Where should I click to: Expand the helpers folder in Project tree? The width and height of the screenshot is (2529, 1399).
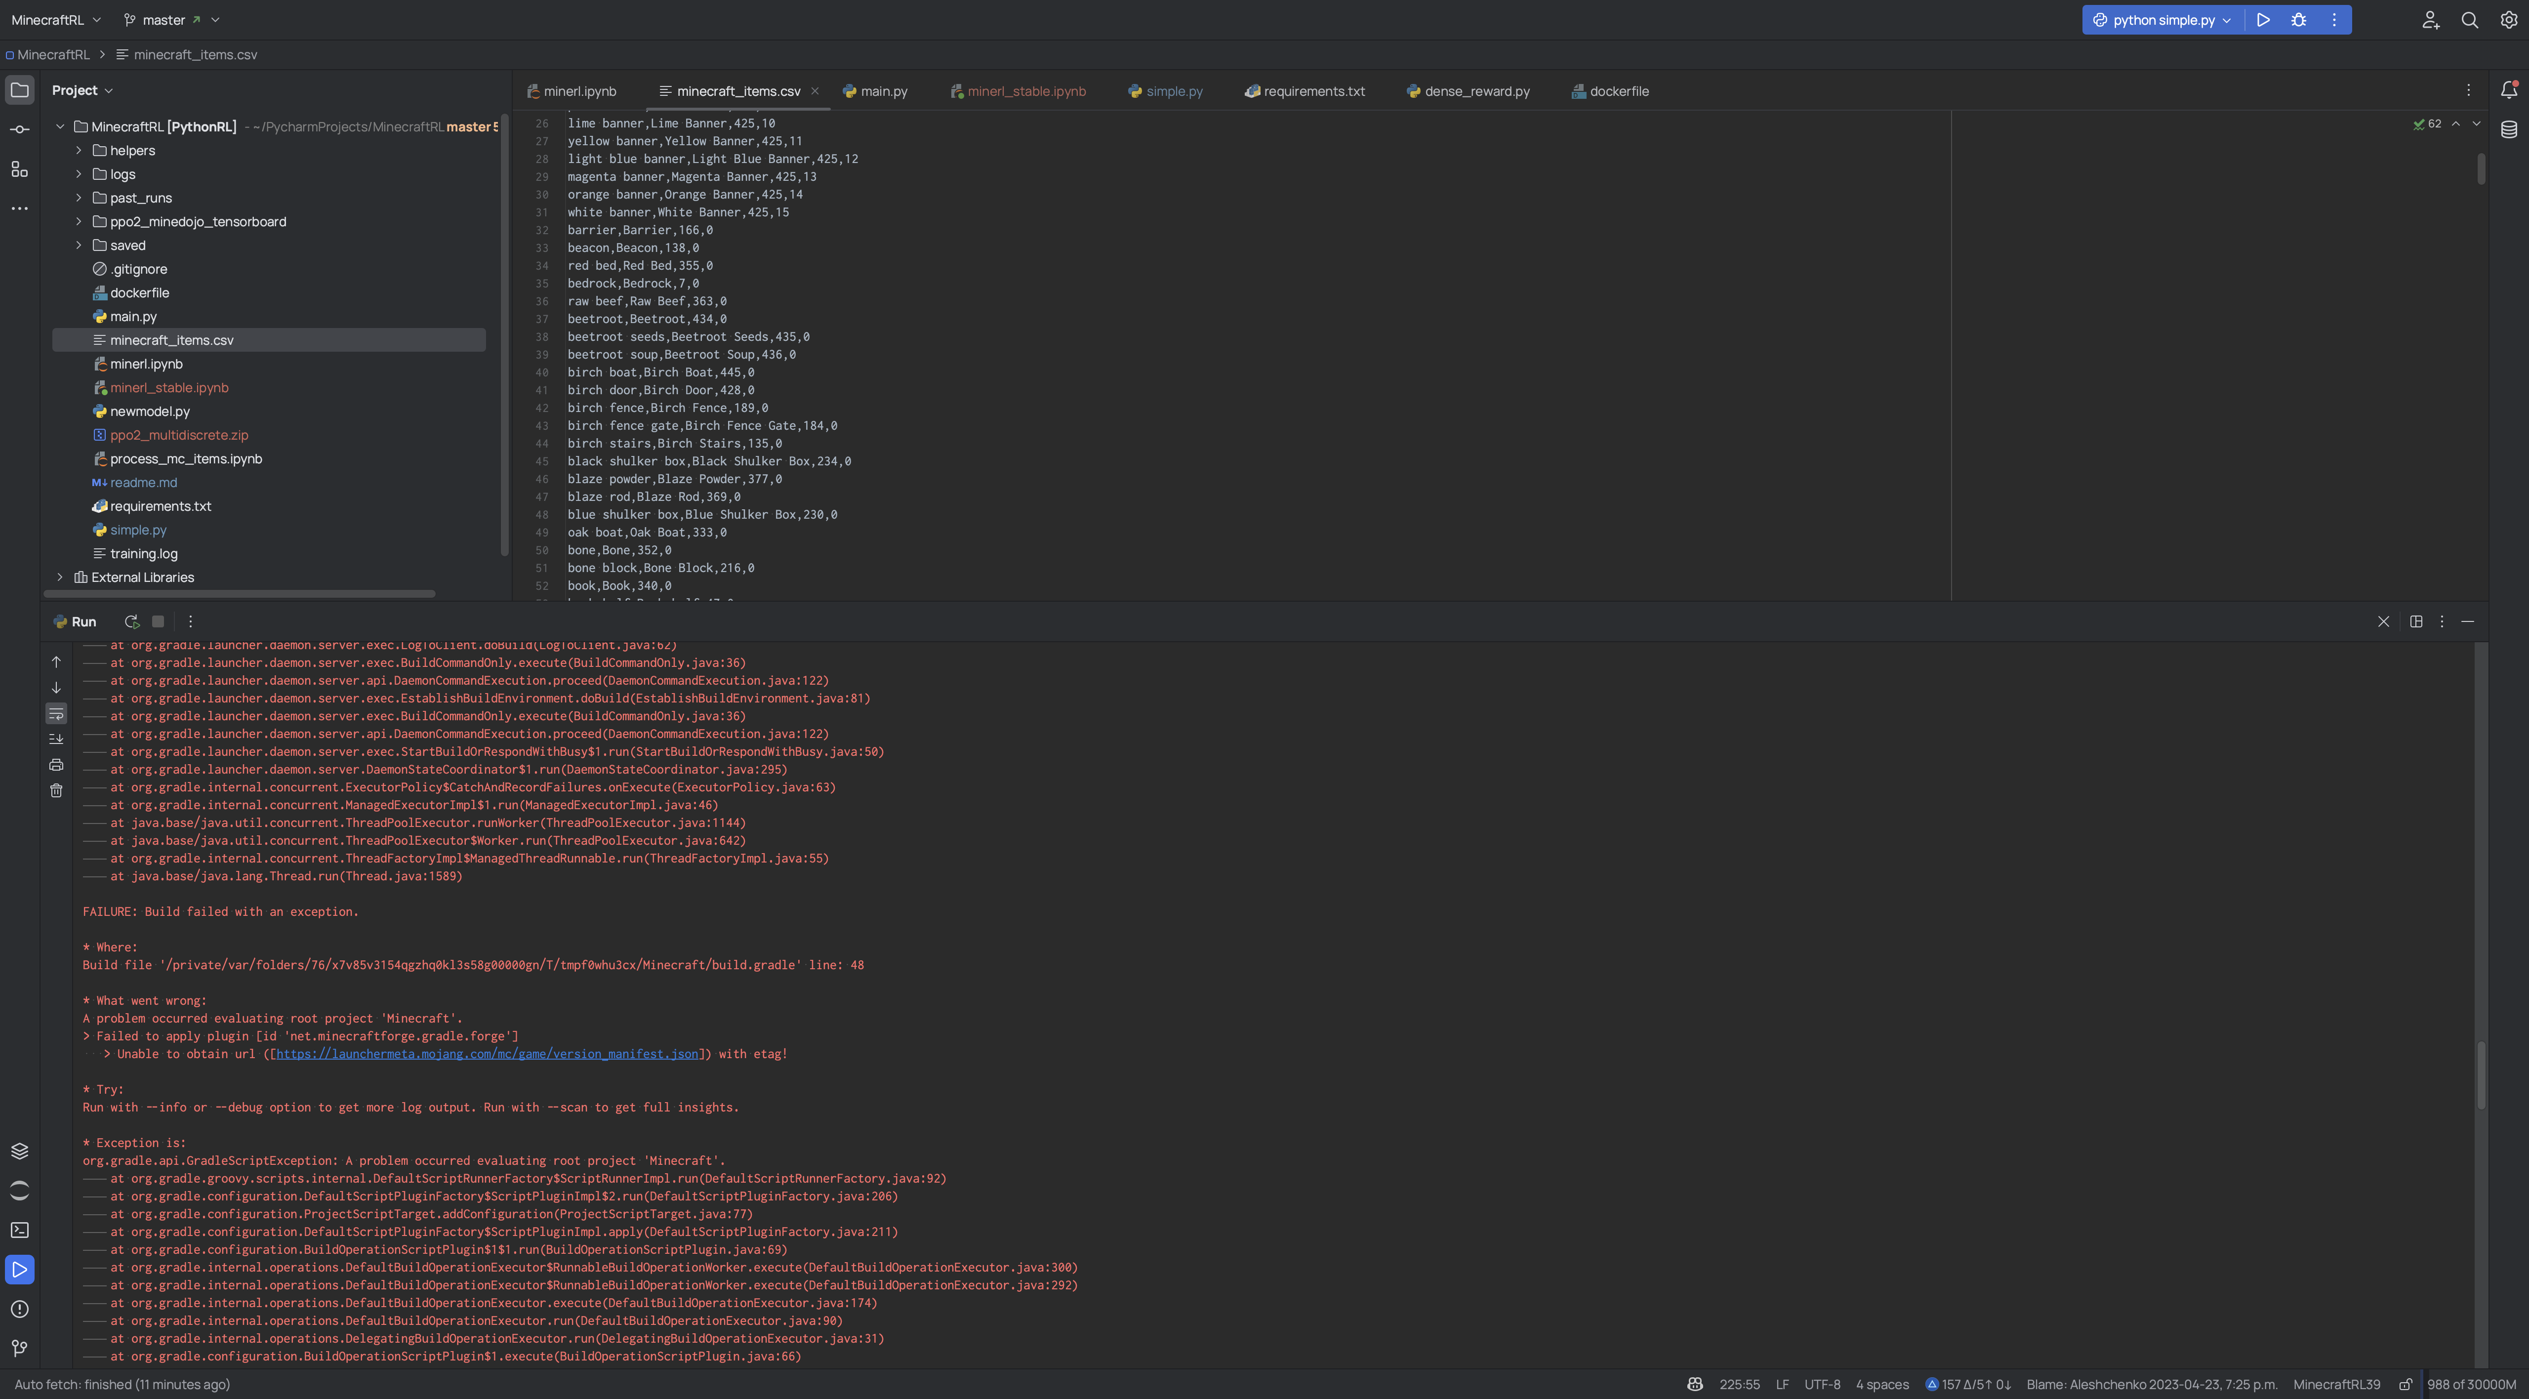(x=79, y=150)
